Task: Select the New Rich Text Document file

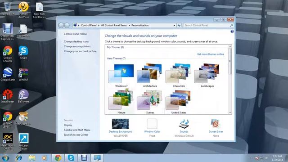Action: point(39,10)
